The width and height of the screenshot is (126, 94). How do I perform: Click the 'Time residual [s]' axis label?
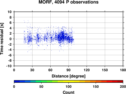[2, 39]
